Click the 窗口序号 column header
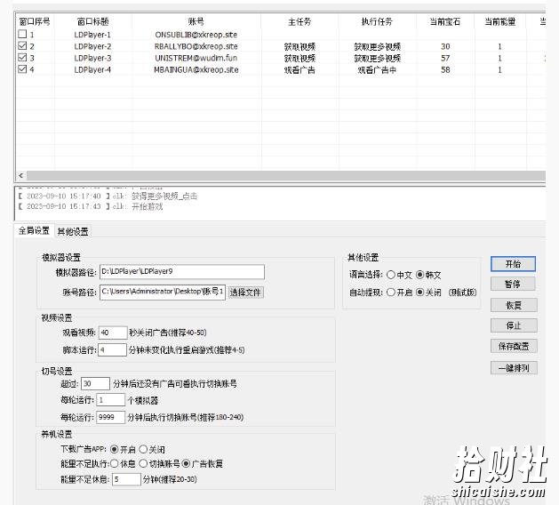 (35, 21)
